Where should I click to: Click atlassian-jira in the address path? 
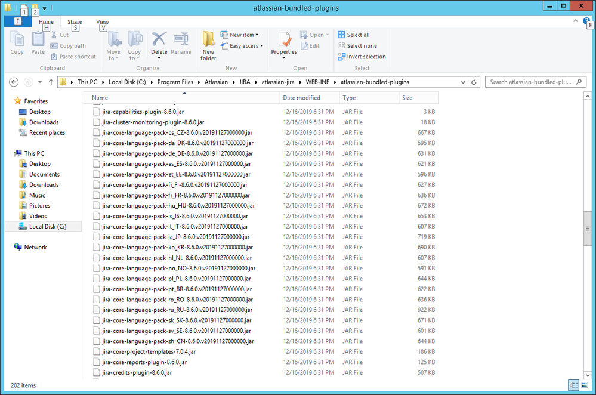click(278, 82)
